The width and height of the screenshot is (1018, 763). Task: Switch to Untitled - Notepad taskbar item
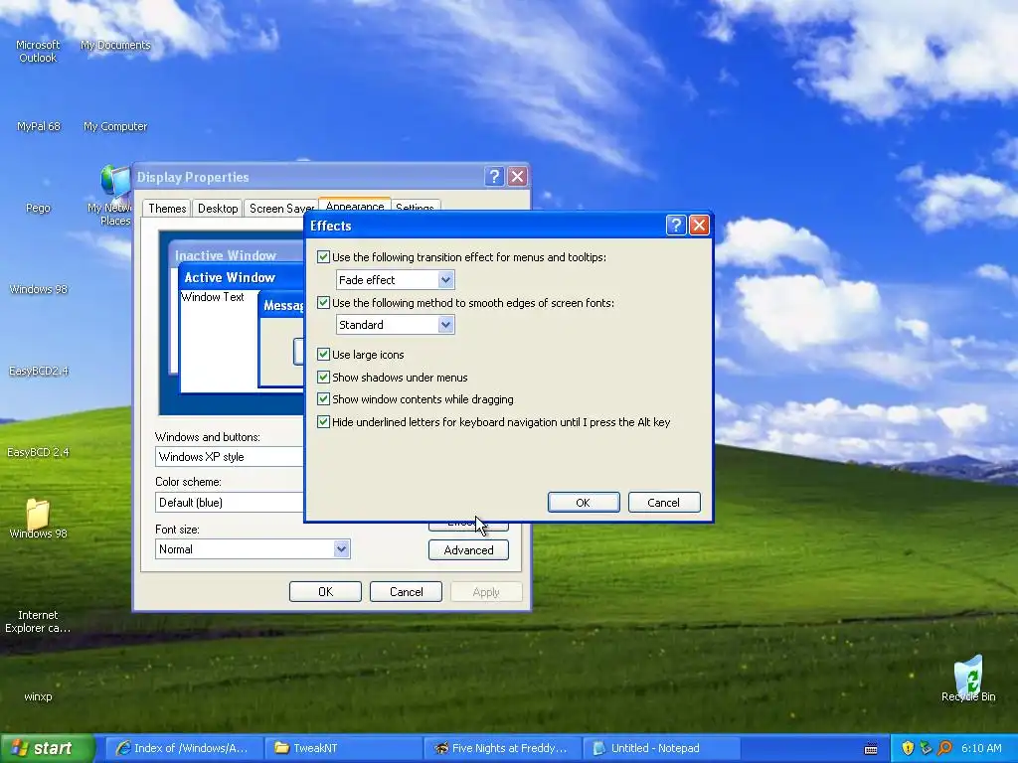[661, 748]
